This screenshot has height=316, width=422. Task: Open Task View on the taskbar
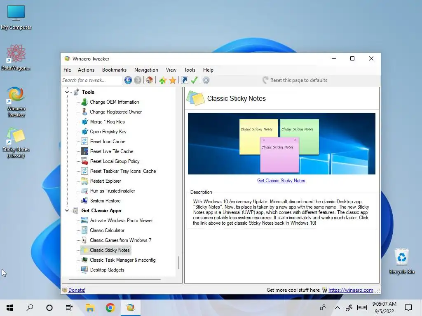(x=69, y=308)
